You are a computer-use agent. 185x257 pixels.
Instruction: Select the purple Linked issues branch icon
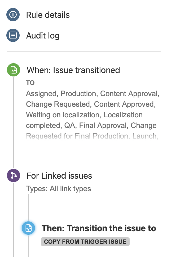[14, 175]
